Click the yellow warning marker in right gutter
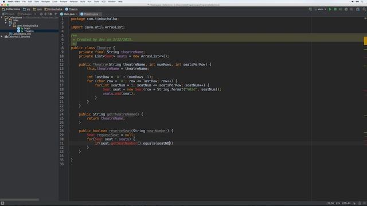Image resolution: width=367 pixels, height=206 pixels. click(365, 41)
